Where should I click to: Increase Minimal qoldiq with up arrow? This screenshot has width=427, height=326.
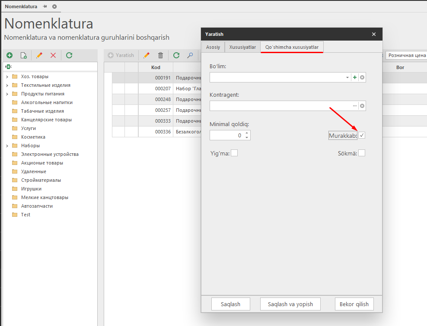246,133
